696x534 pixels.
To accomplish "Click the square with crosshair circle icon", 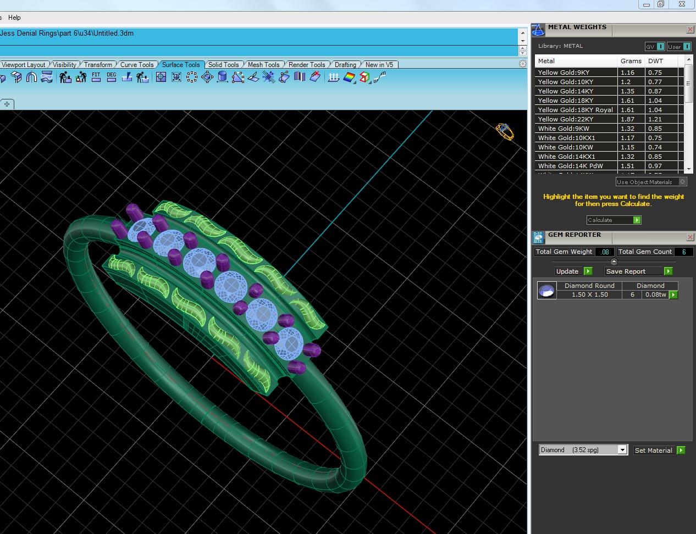I will point(161,77).
